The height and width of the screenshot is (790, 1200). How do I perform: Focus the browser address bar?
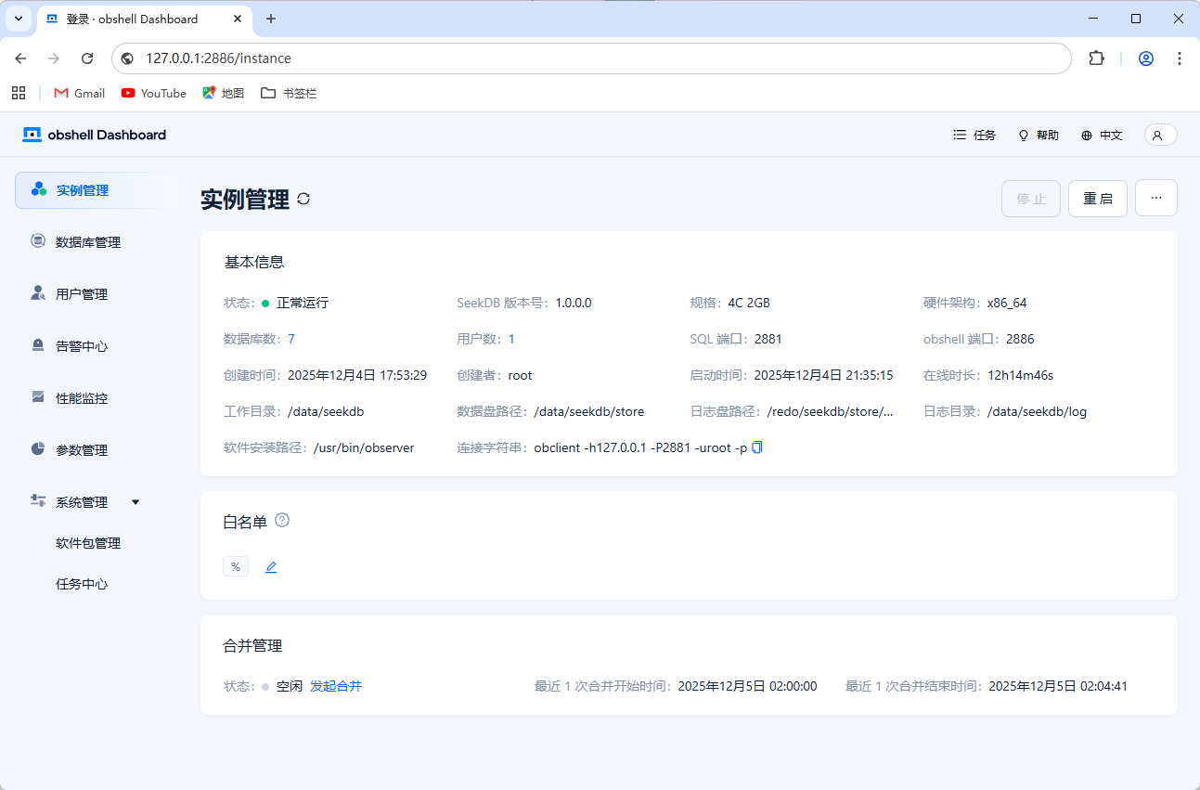(x=594, y=58)
